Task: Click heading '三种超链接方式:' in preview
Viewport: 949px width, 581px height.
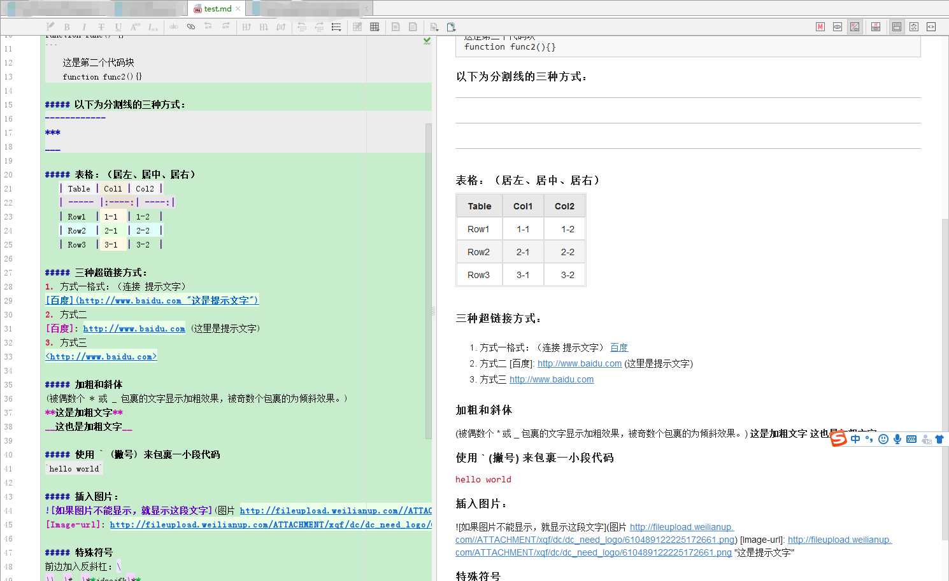Action: [499, 318]
